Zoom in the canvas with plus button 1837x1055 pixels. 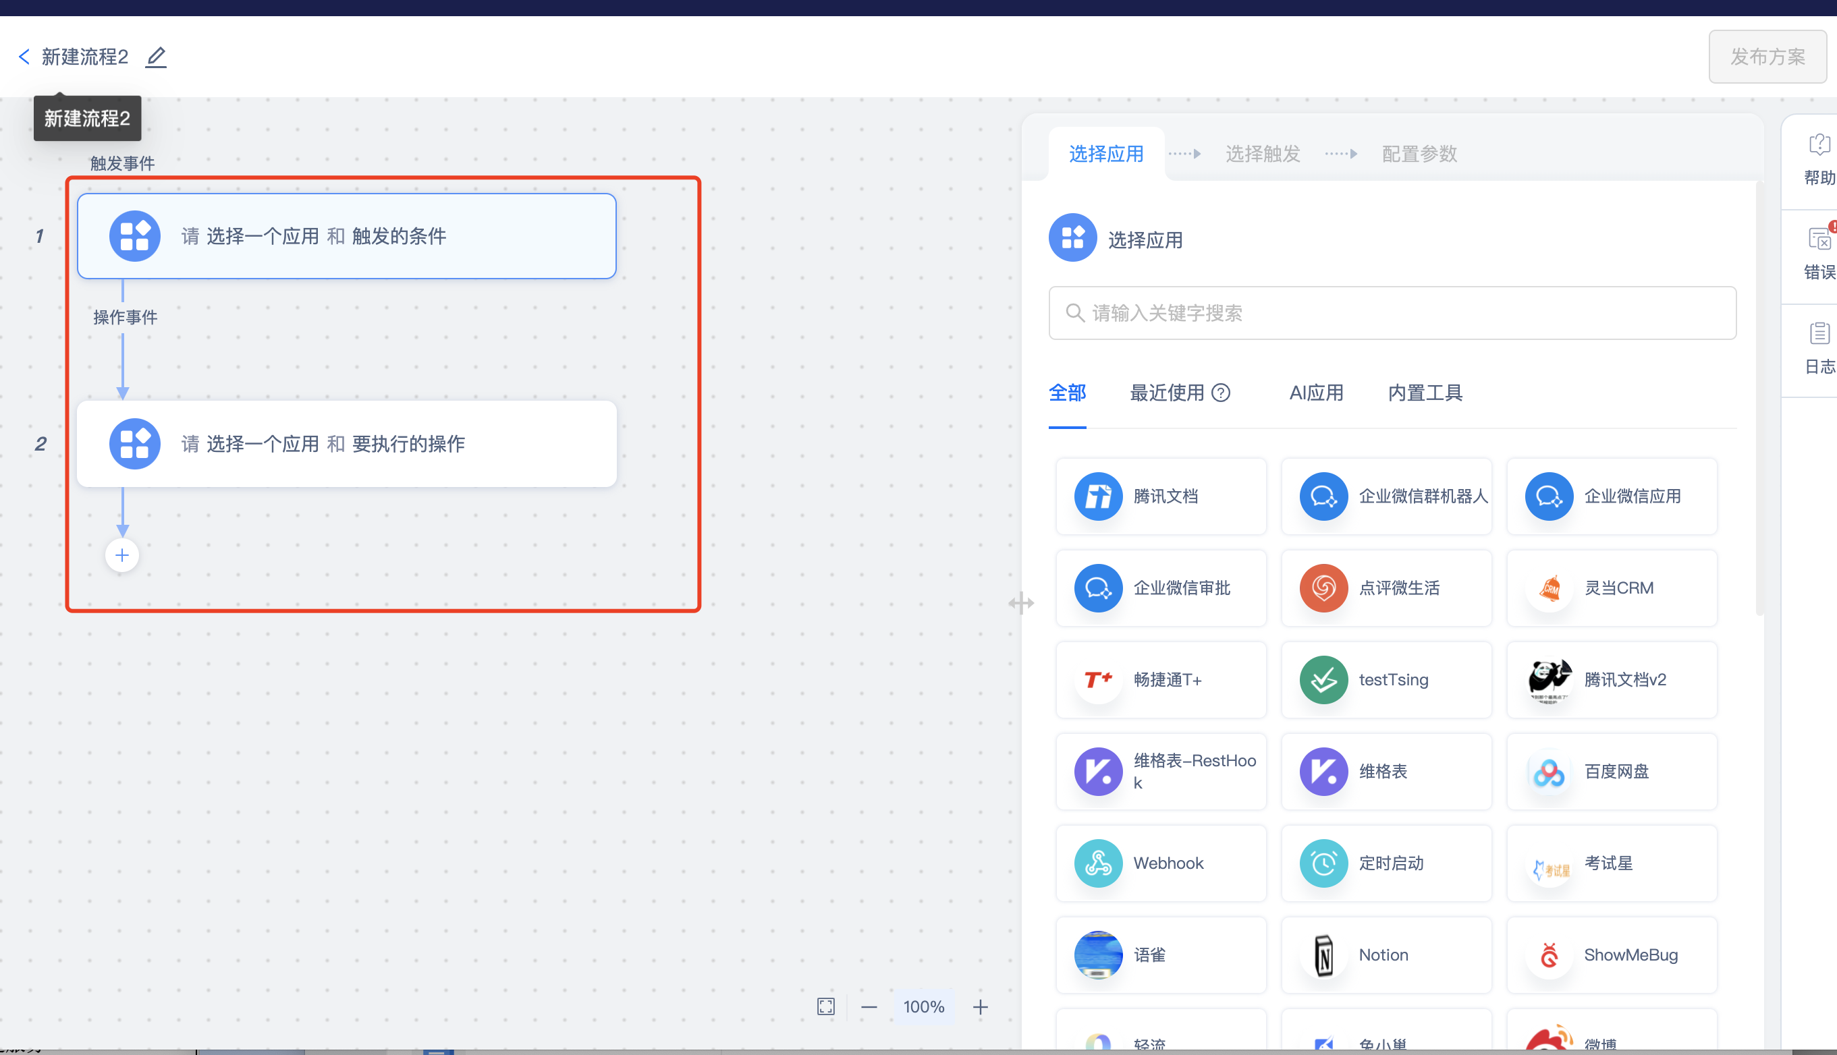tap(980, 1007)
